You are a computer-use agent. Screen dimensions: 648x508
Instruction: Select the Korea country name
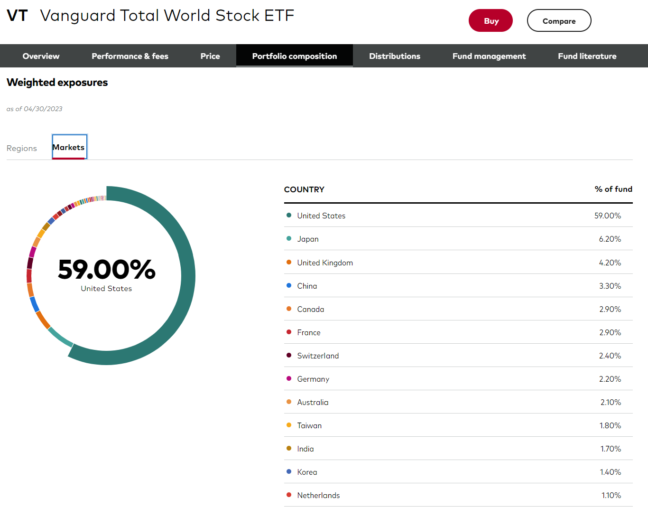point(307,472)
